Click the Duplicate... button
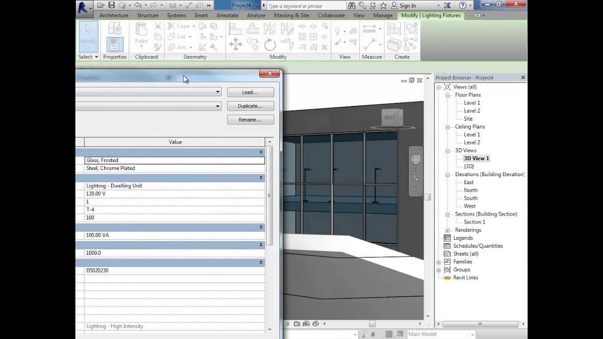 coord(250,106)
